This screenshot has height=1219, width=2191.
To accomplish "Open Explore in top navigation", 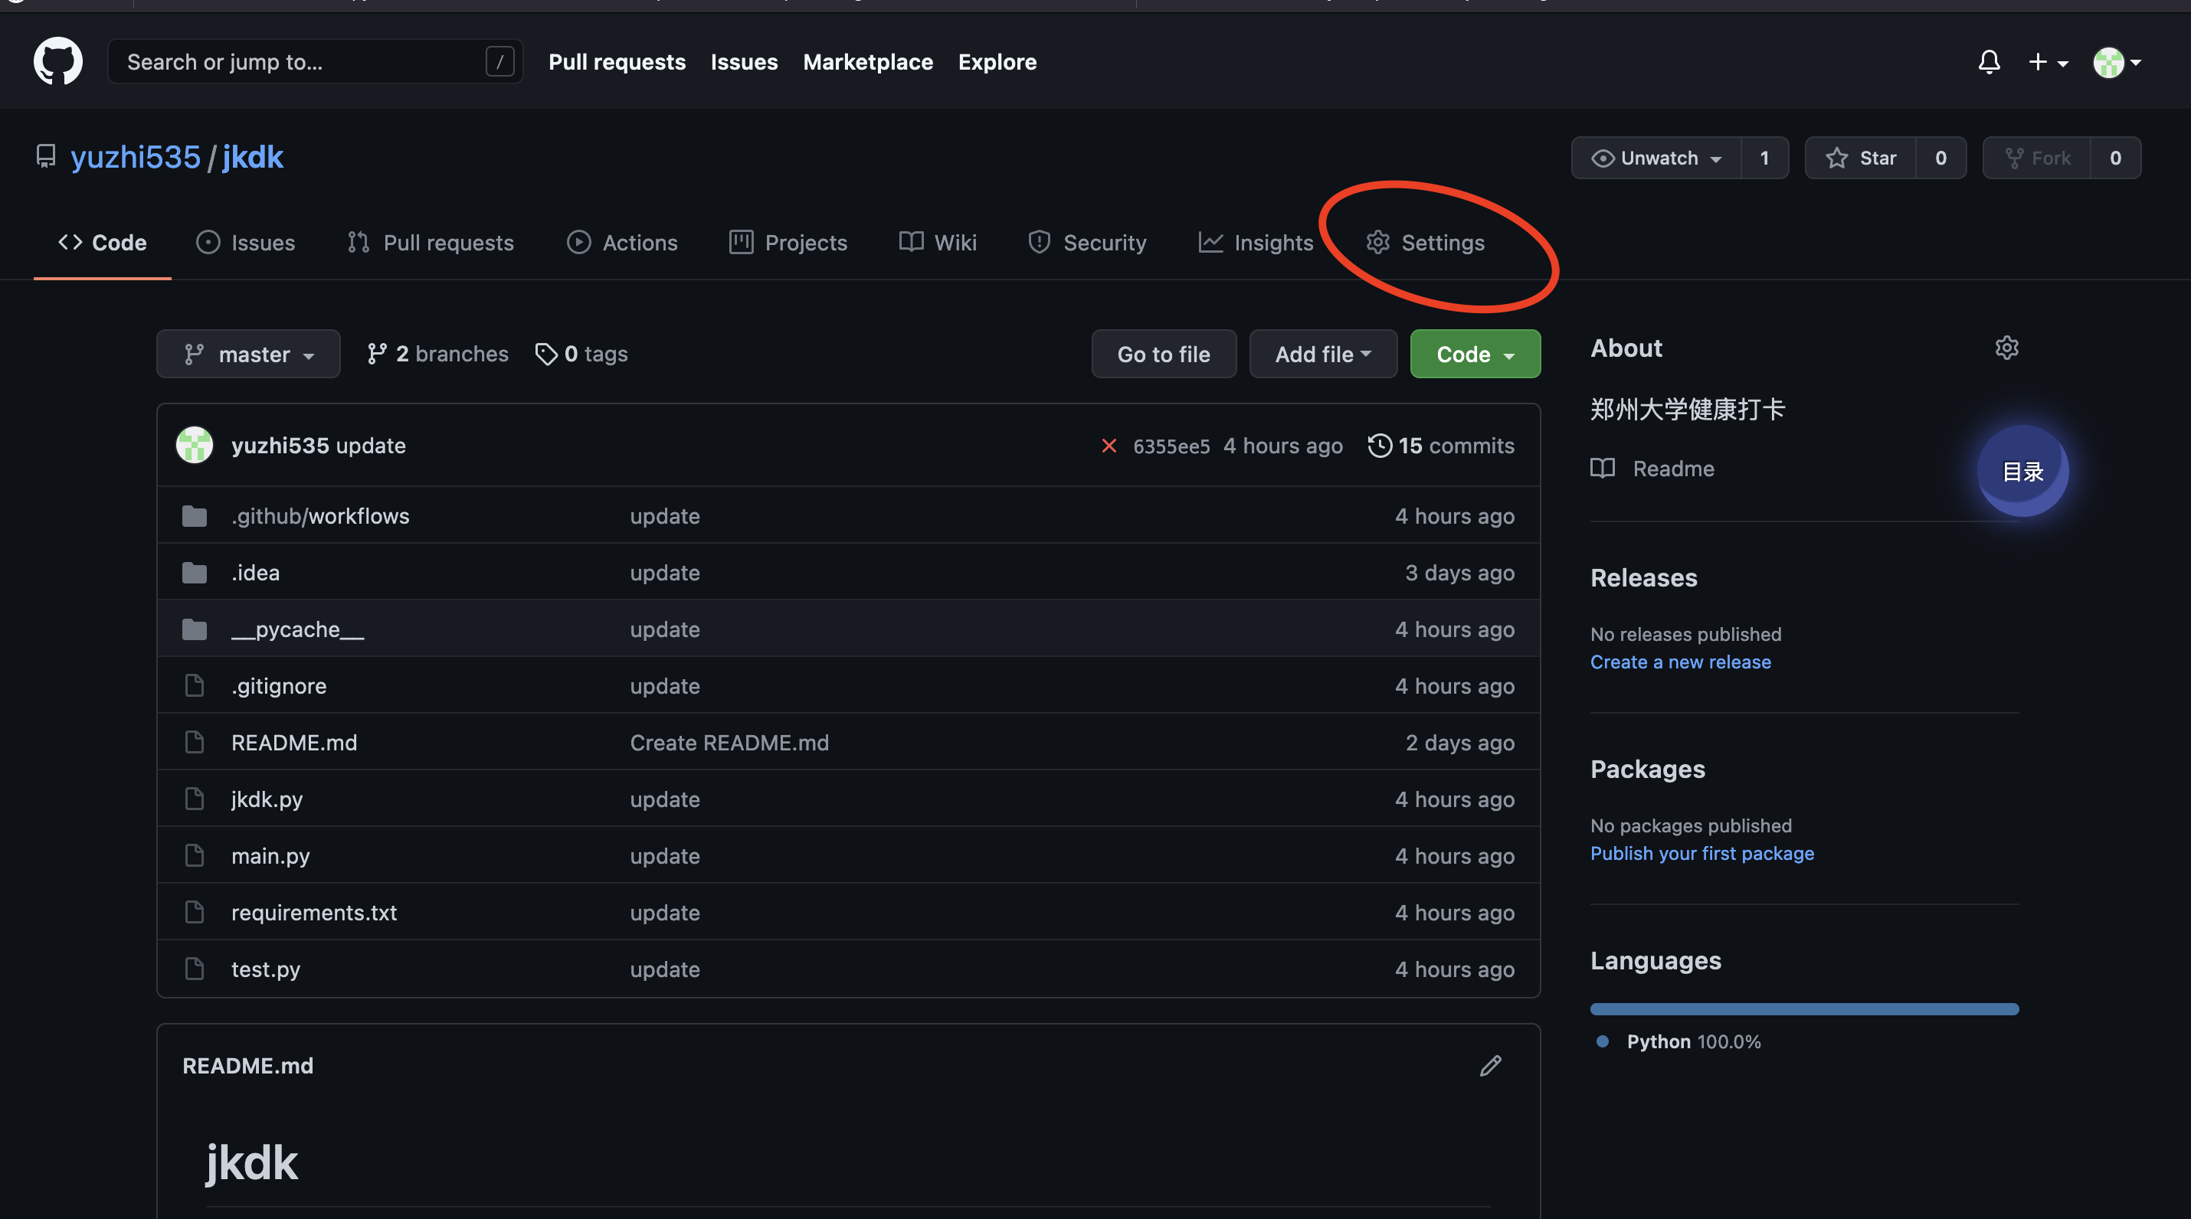I will (x=997, y=61).
